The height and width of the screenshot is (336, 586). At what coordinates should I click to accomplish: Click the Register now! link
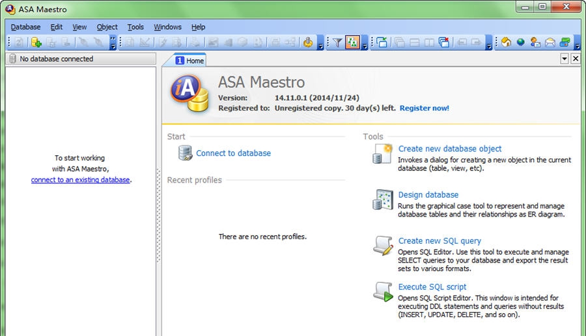(x=424, y=108)
